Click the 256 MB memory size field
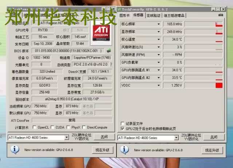233x168 pixels. pyautogui.click(x=44, y=92)
